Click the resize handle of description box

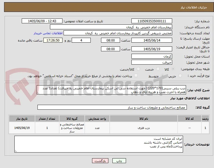tap(38, 93)
